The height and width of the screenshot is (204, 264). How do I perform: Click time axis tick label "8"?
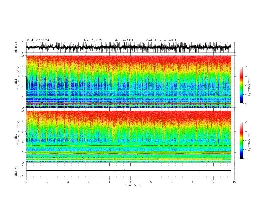coord(193,182)
